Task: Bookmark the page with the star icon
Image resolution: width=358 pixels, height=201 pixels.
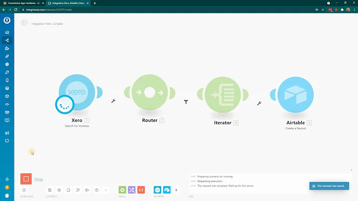Action: pyautogui.click(x=323, y=10)
